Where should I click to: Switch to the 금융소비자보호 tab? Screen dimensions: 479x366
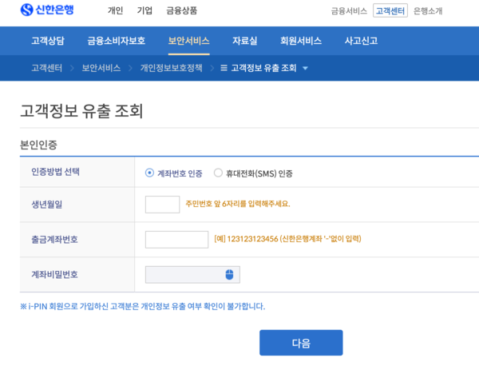click(x=117, y=41)
